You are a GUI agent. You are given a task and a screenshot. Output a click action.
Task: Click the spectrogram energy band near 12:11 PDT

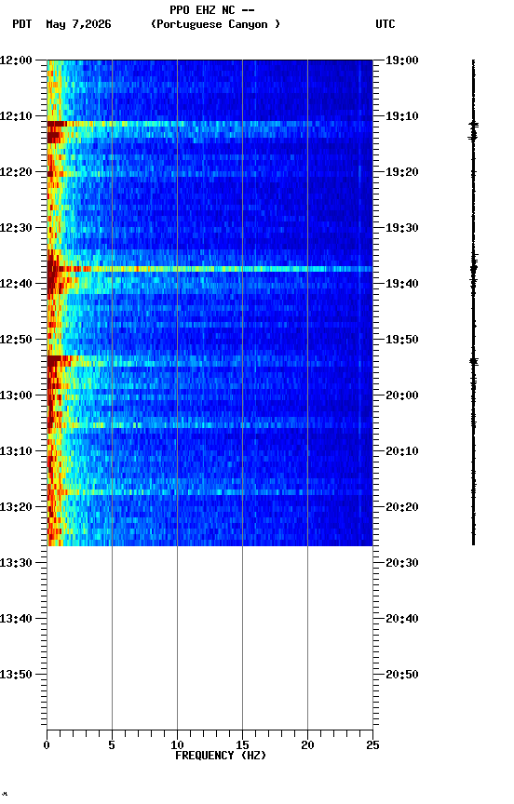click(x=210, y=124)
